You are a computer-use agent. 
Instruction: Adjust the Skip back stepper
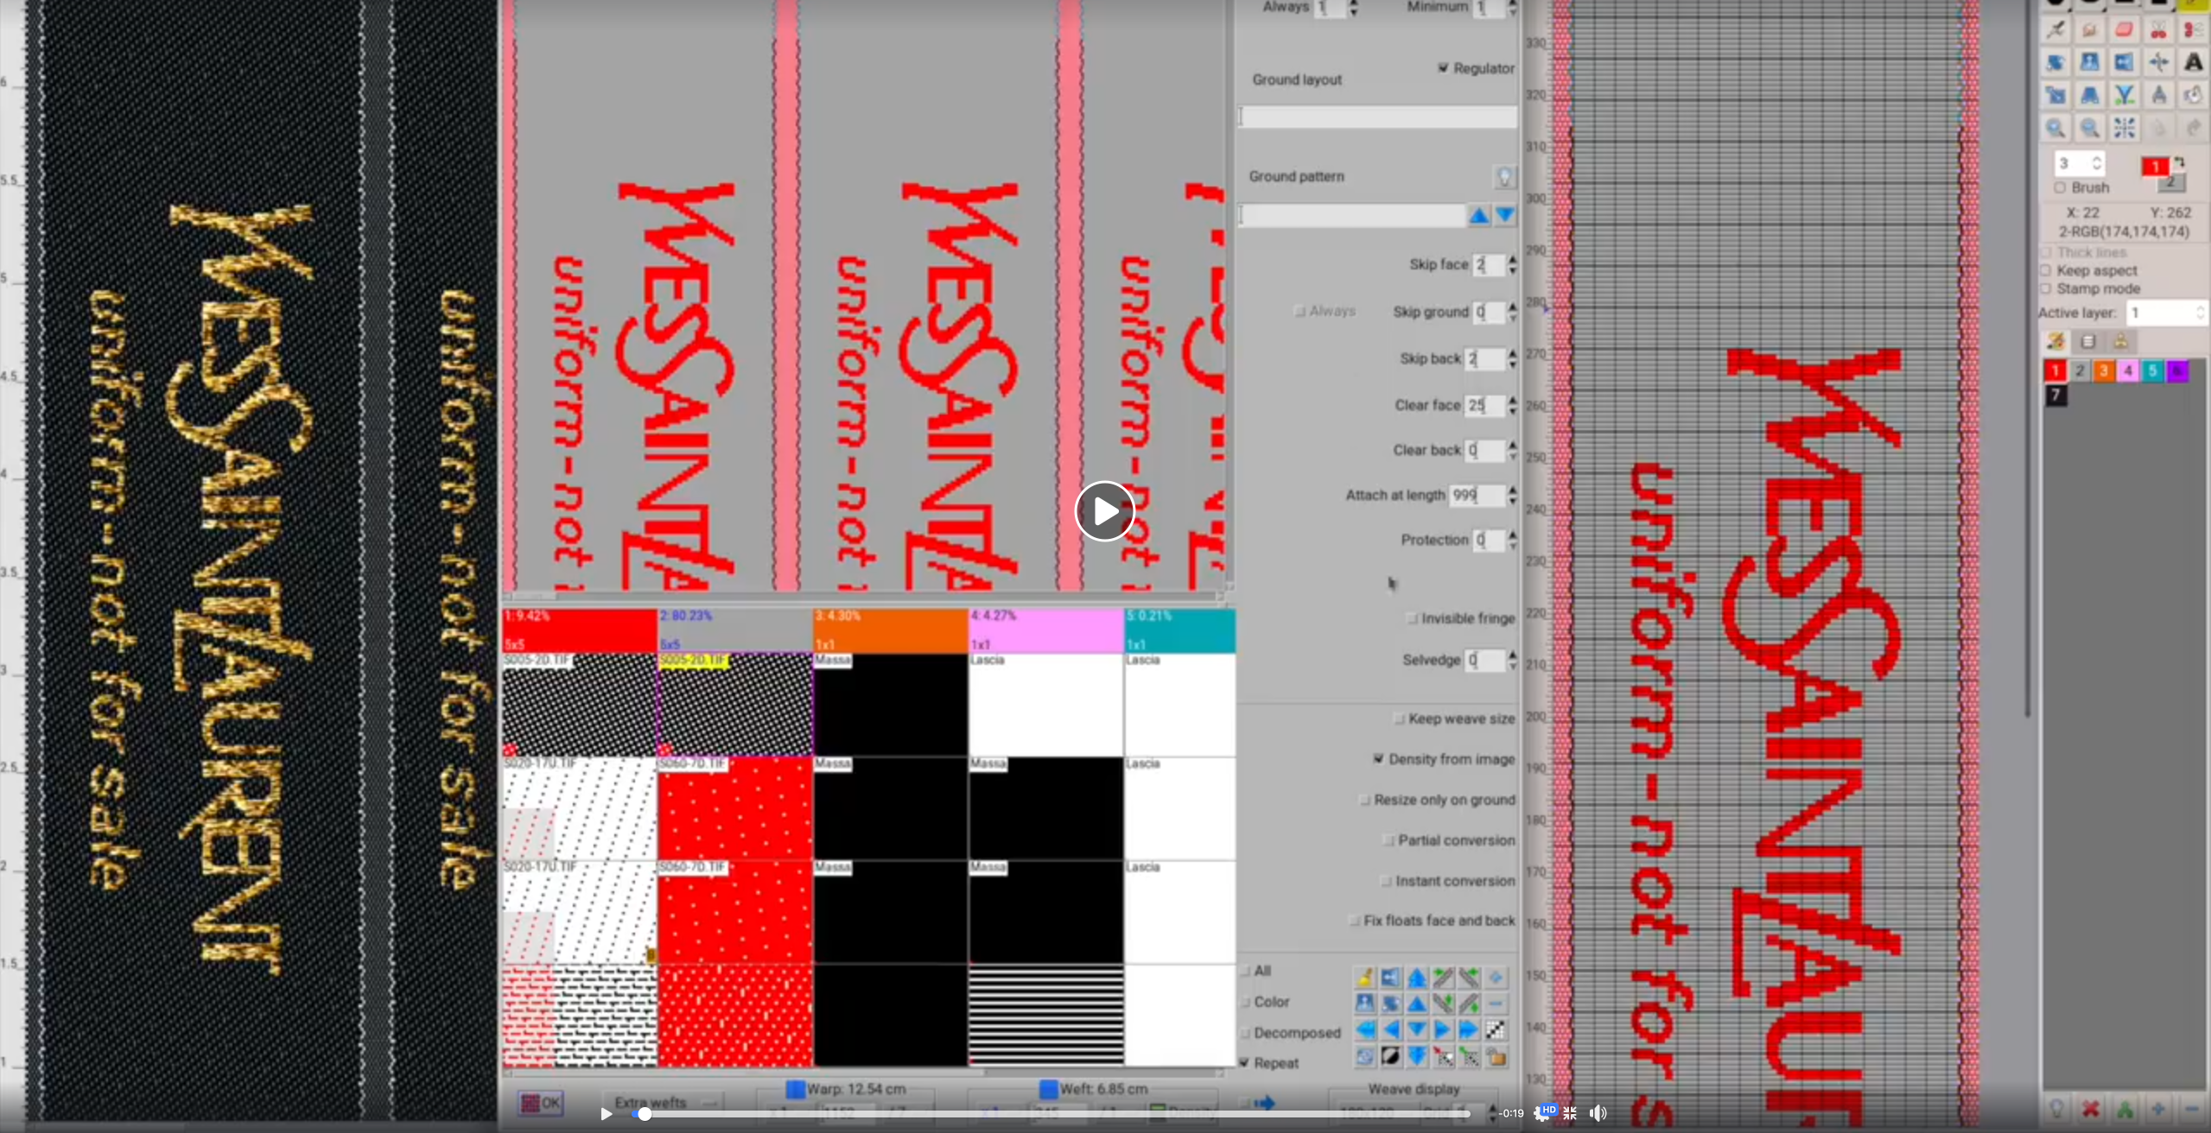click(1512, 358)
